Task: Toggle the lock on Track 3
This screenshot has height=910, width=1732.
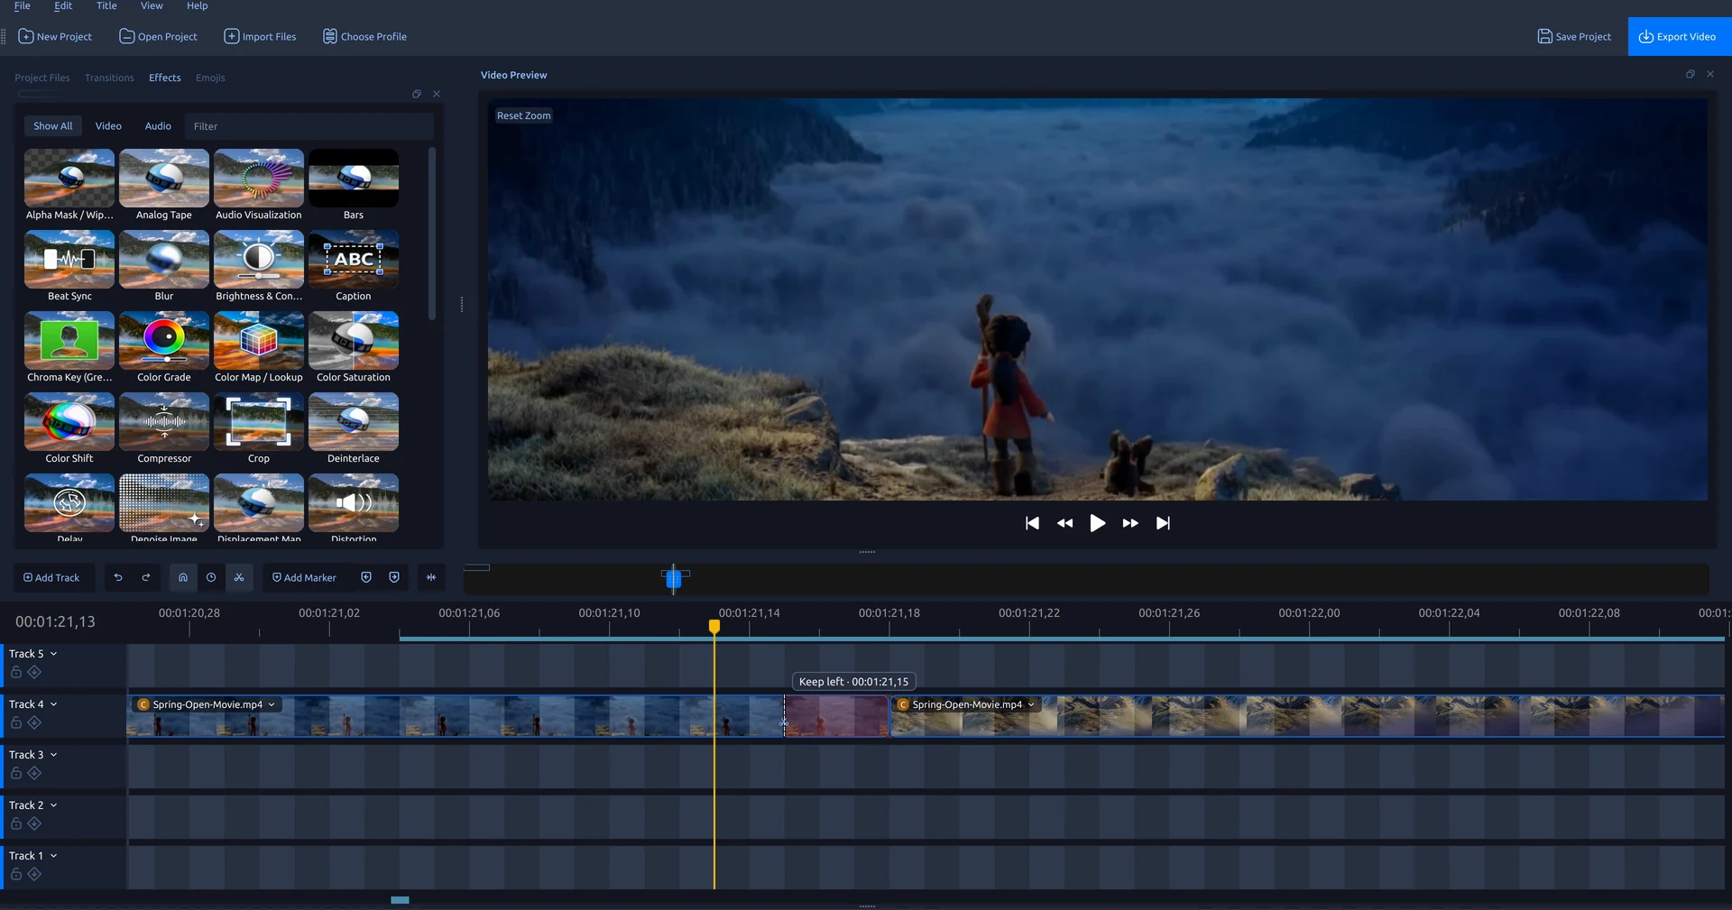Action: pos(16,773)
